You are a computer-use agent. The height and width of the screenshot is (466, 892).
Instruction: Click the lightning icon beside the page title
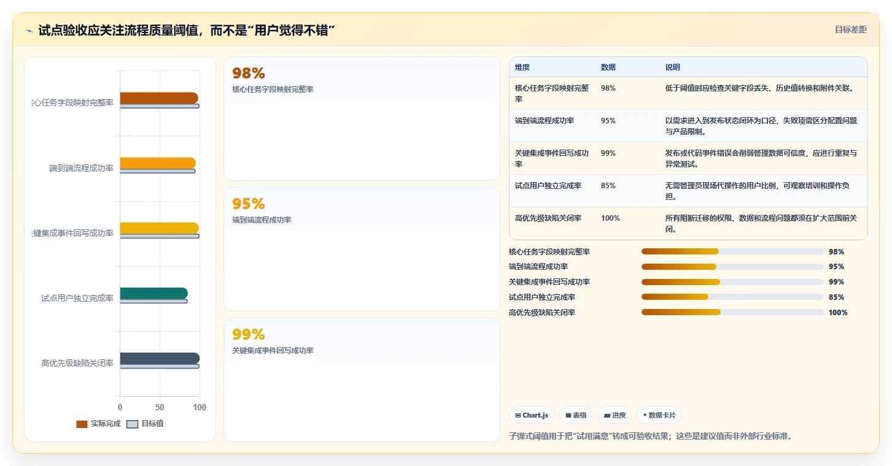point(29,31)
